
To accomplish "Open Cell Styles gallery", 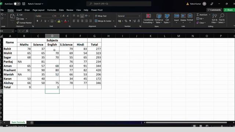I will pos(167,18).
